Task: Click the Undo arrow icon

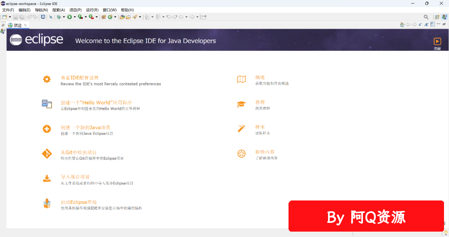Action: pyautogui.click(x=29, y=17)
